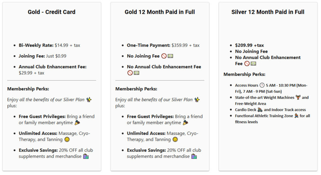Screen dimensions: 321x175
Task: Click the cyclist emoji after Cardio Deck
Action: pos(259,110)
